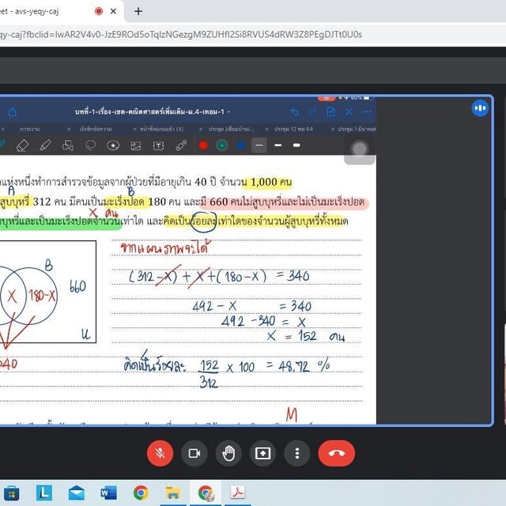This screenshot has height=506, width=506.
Task: Select the eraser tool in the notes toolbar
Action: pos(22,145)
